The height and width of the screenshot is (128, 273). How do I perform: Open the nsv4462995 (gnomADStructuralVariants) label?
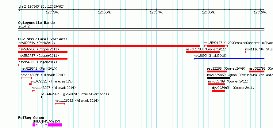tap(75, 94)
